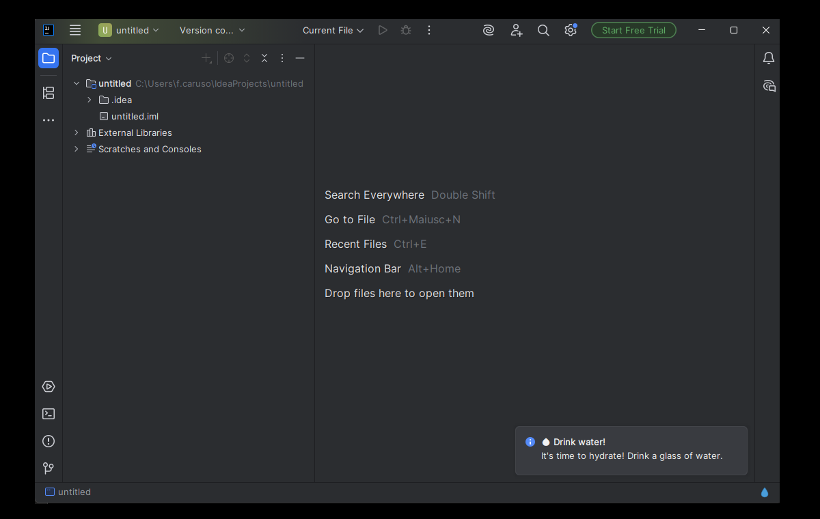The height and width of the screenshot is (519, 820).
Task: Click the Start Free Trial button
Action: (633, 30)
